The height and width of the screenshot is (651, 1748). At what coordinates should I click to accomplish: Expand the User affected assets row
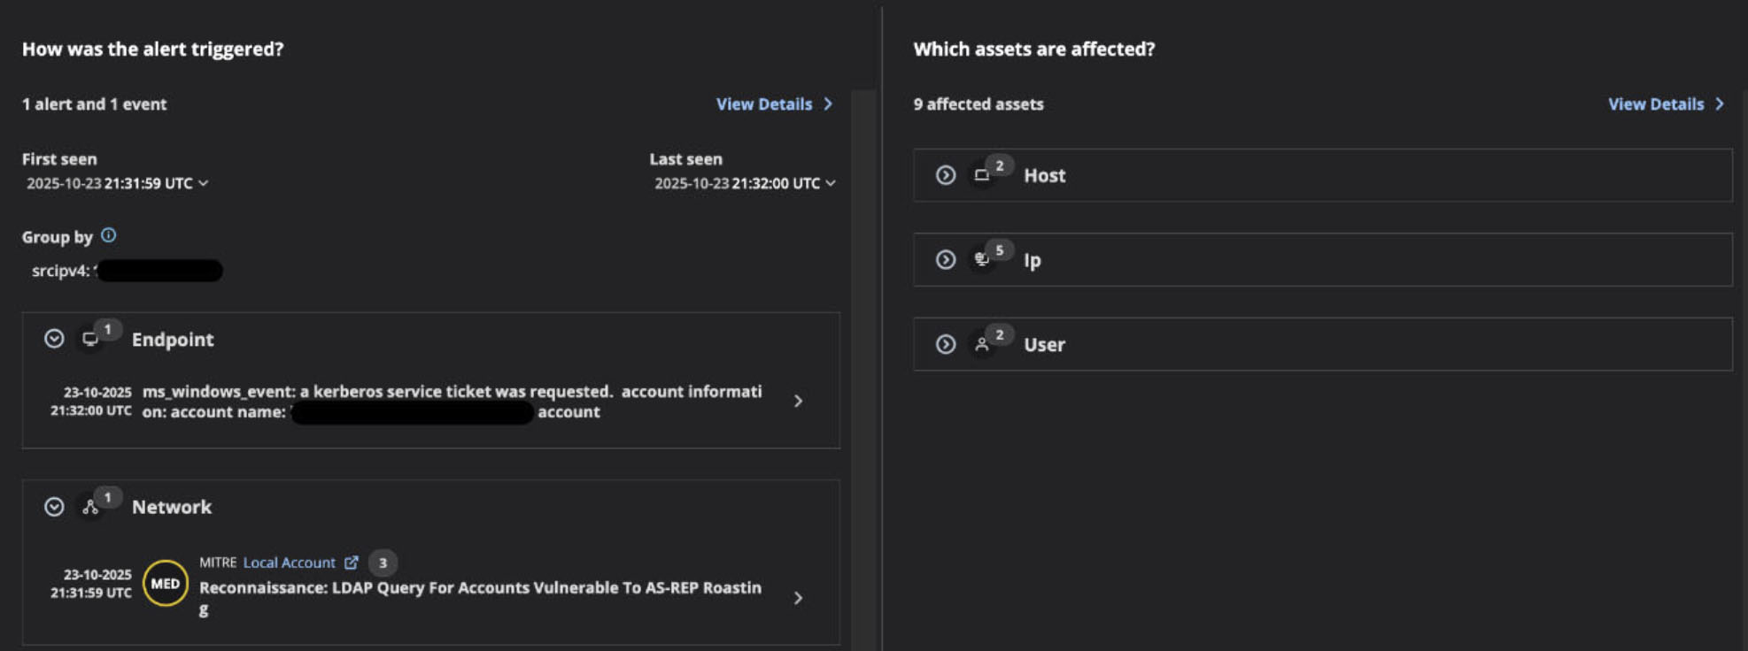946,344
